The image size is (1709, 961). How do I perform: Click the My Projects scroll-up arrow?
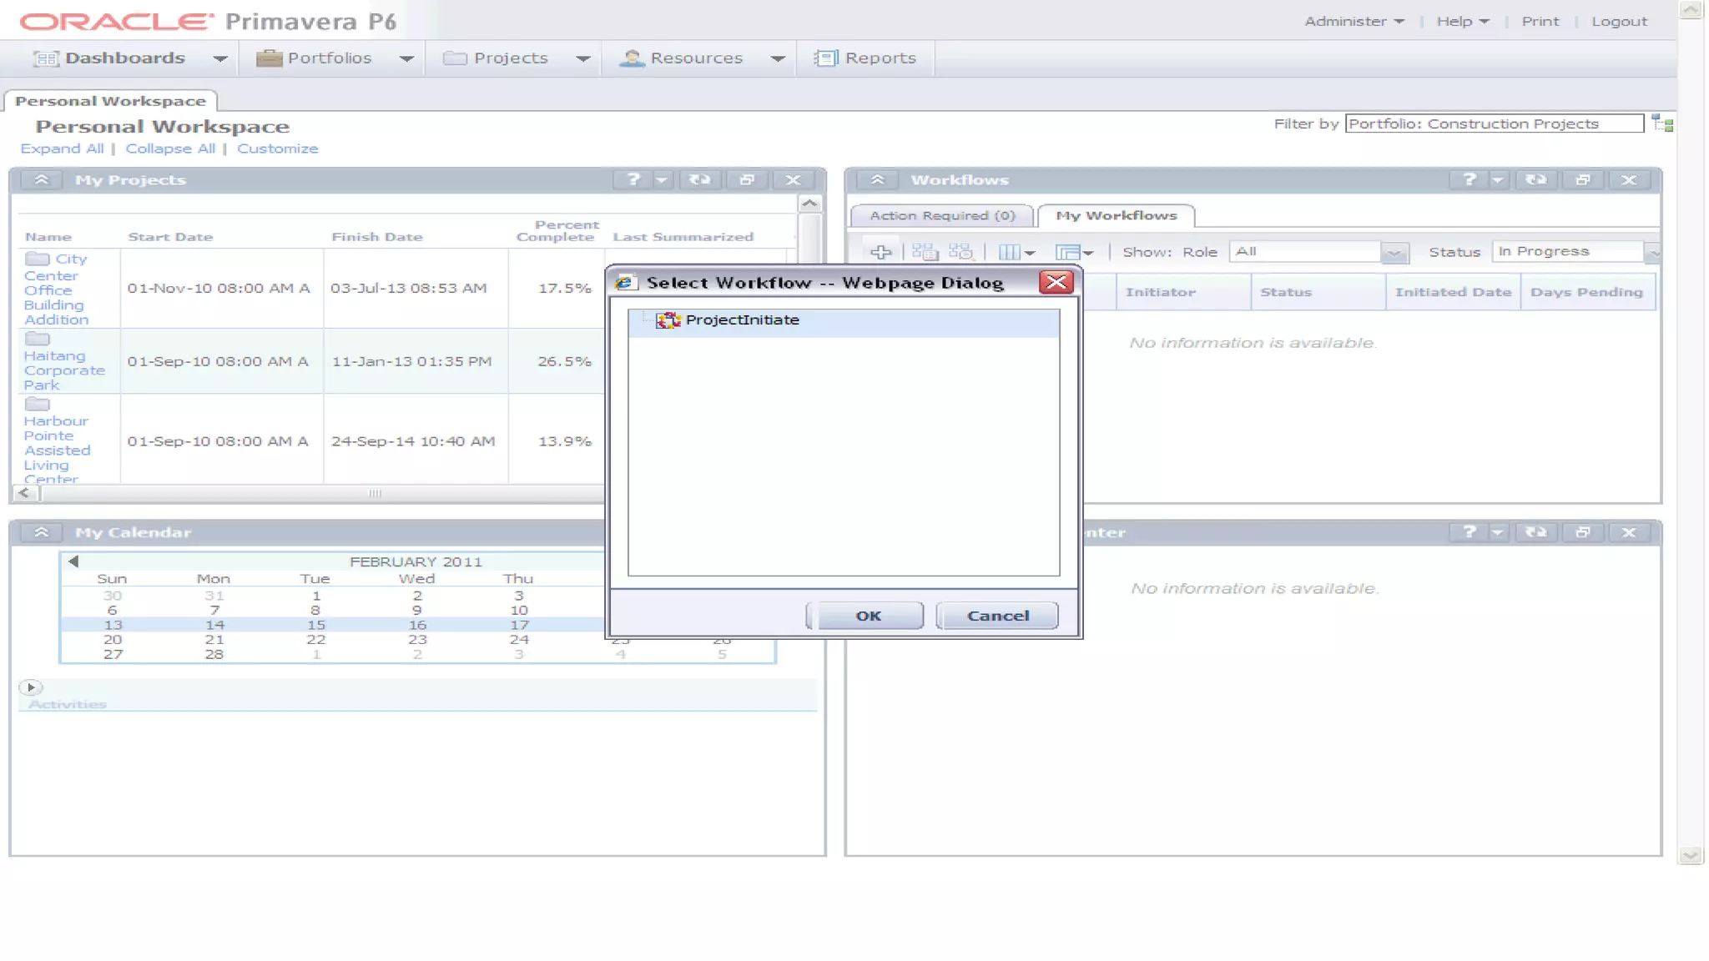[809, 204]
